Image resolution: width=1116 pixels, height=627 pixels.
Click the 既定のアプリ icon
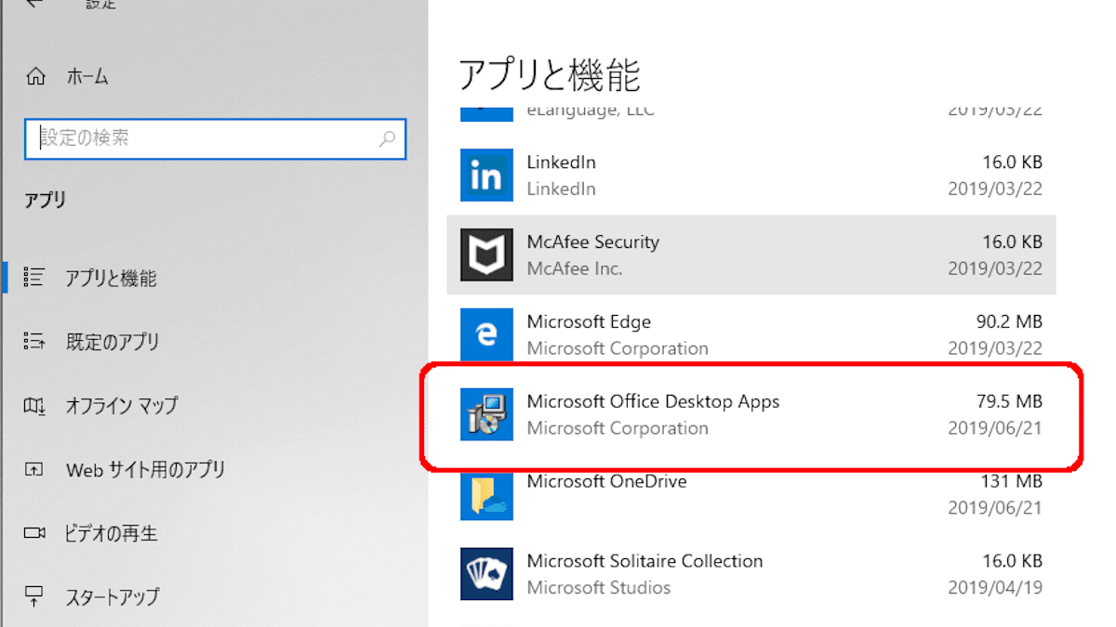34,341
